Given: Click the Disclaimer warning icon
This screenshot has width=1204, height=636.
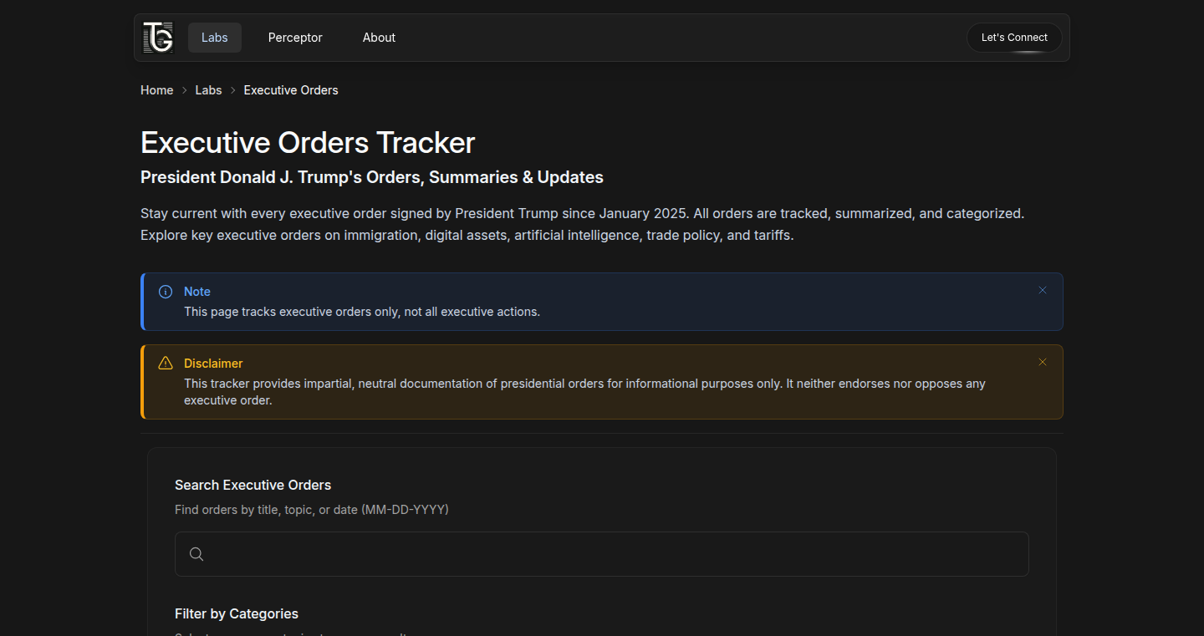Looking at the screenshot, I should (166, 363).
